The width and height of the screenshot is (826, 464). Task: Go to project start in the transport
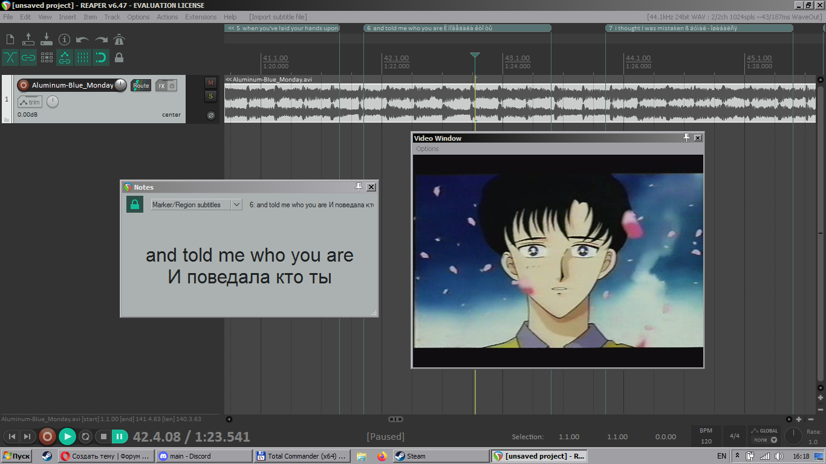point(12,436)
